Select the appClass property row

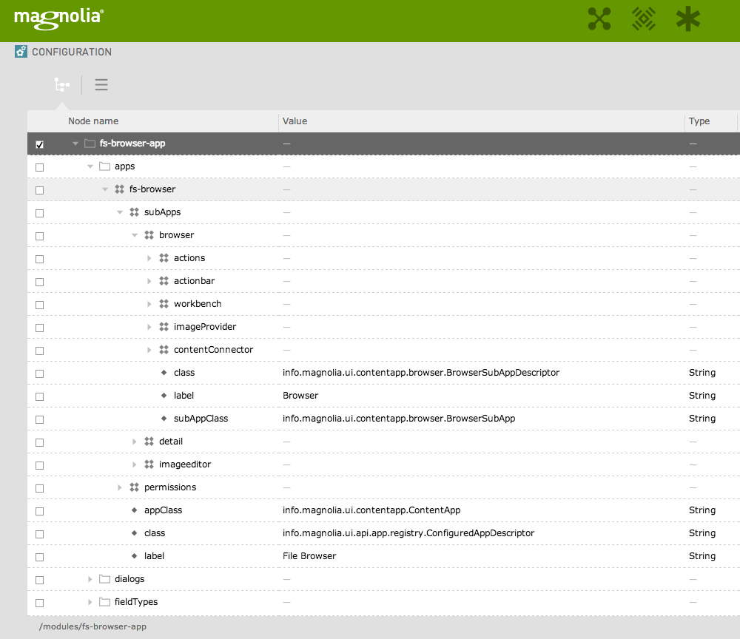point(164,510)
